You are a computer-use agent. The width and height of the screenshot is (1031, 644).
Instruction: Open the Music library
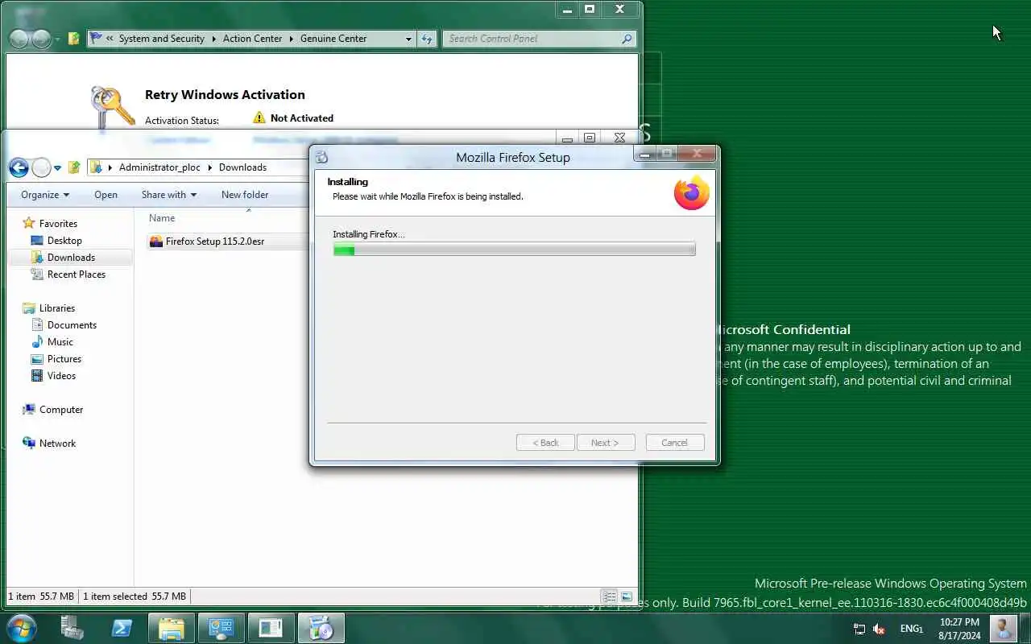pos(60,342)
